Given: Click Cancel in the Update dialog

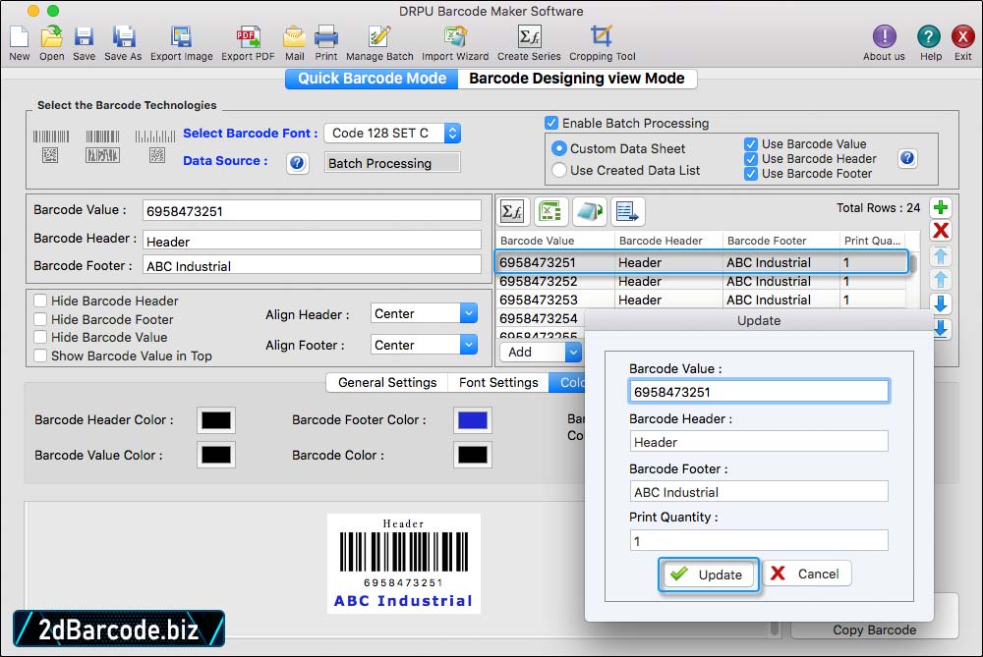Looking at the screenshot, I should click(807, 574).
